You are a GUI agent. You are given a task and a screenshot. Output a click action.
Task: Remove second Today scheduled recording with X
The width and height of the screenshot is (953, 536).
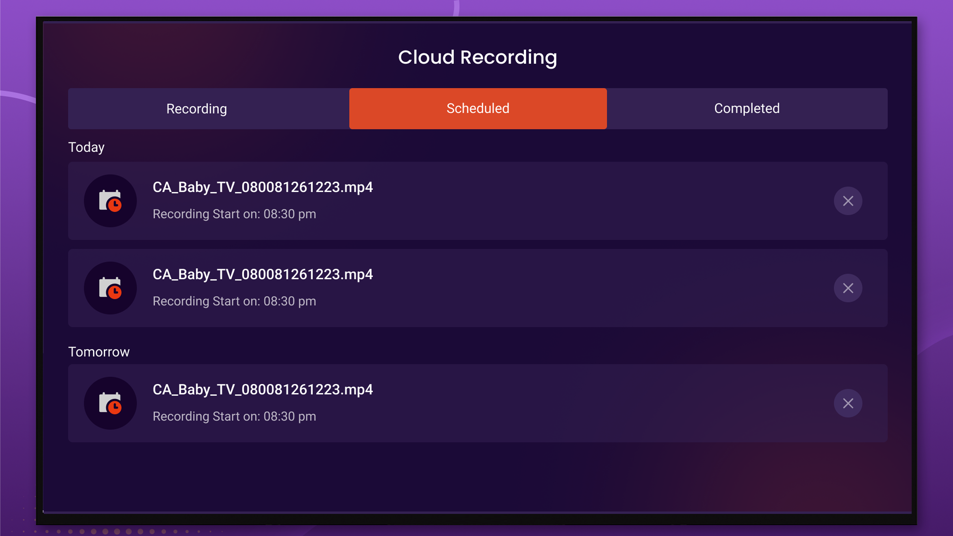847,288
